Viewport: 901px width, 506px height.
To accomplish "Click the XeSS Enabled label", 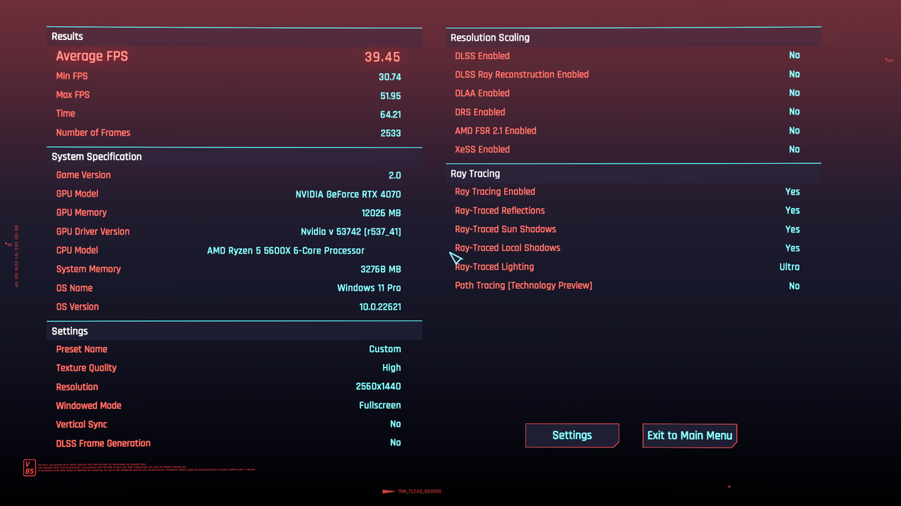I will click(x=482, y=150).
